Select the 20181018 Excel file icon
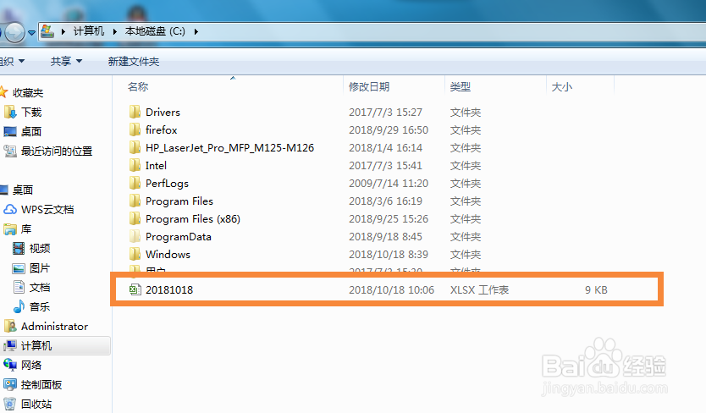The width and height of the screenshot is (706, 413). (135, 289)
